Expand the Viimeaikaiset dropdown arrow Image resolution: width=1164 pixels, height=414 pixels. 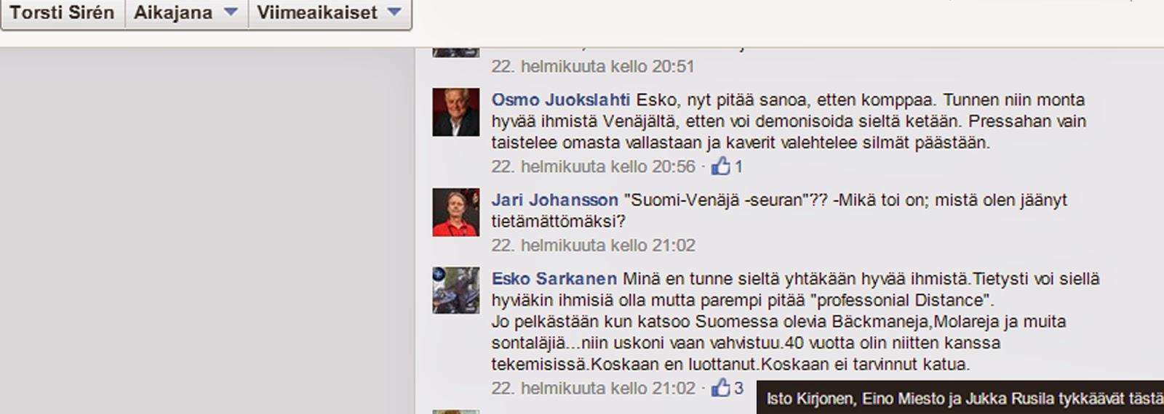[394, 12]
